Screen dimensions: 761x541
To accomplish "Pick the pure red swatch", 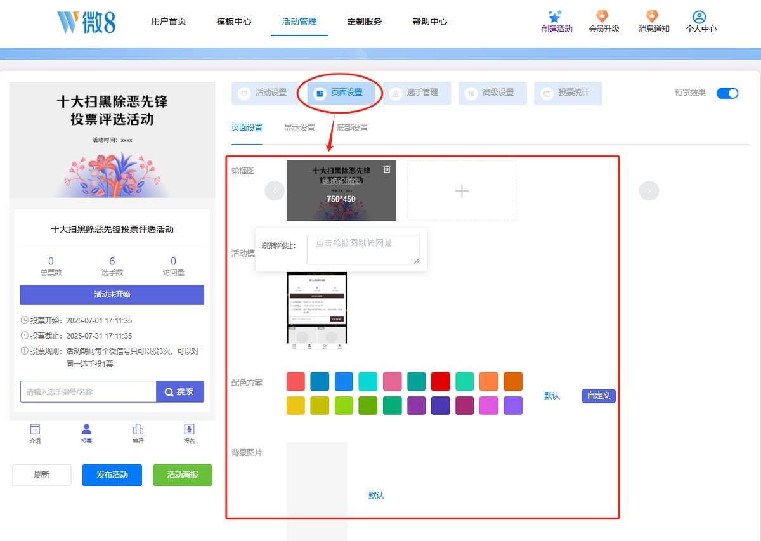I will coord(441,382).
